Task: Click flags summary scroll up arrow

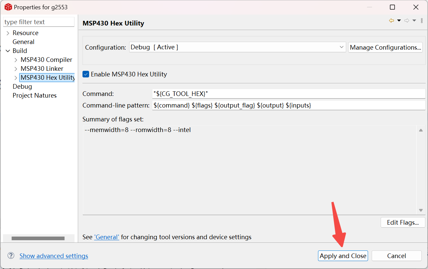Action: (x=421, y=130)
